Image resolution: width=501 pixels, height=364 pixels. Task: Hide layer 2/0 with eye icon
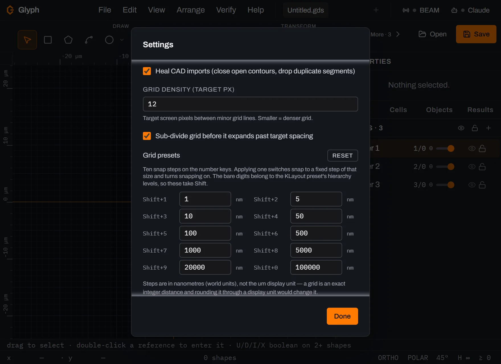(472, 167)
